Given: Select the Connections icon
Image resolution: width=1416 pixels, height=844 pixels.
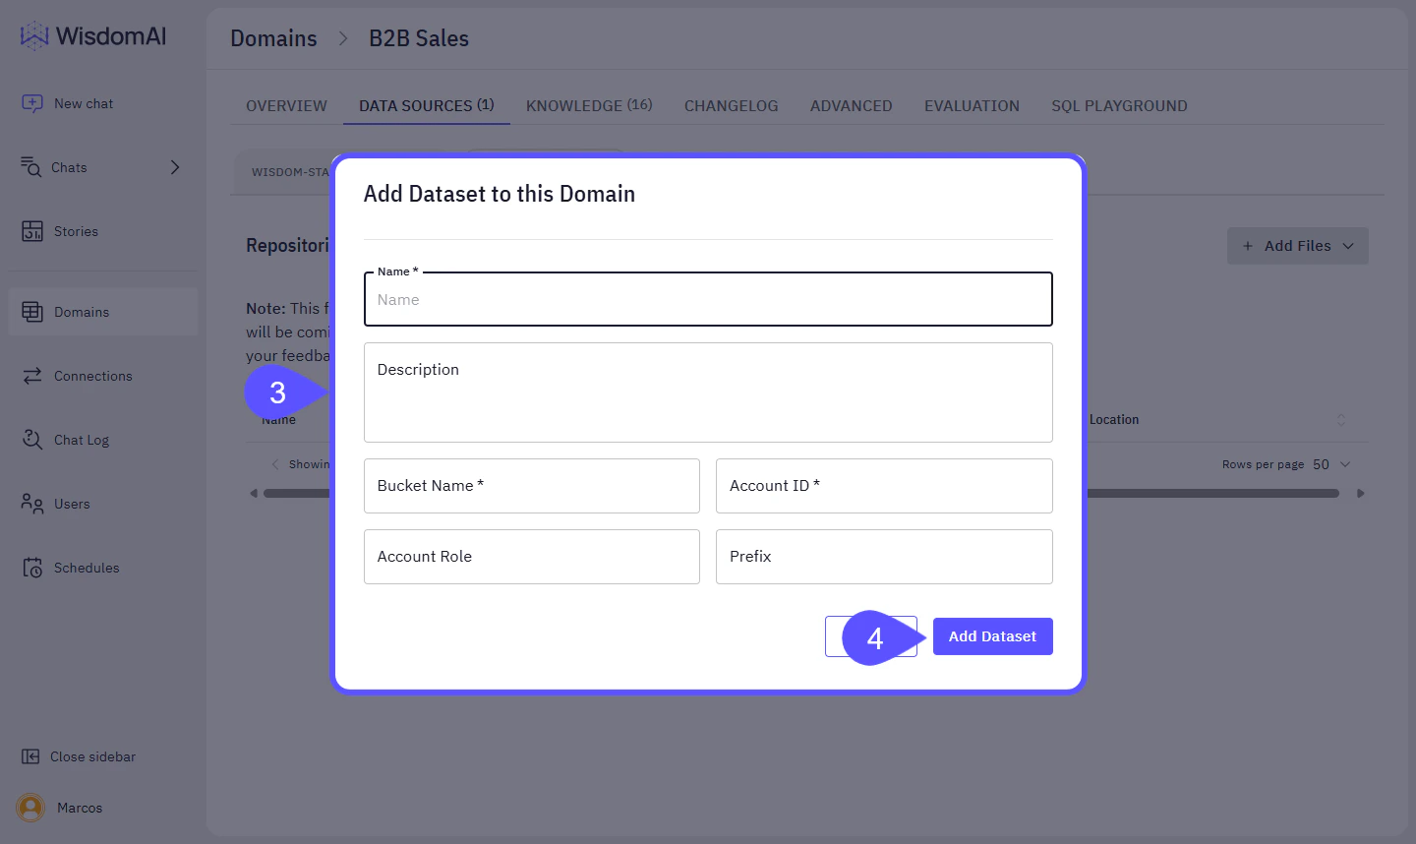Looking at the screenshot, I should (x=32, y=376).
